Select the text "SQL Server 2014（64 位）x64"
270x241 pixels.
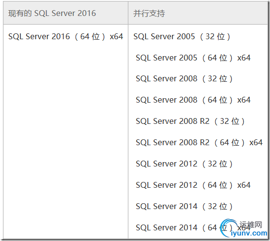tap(193, 228)
